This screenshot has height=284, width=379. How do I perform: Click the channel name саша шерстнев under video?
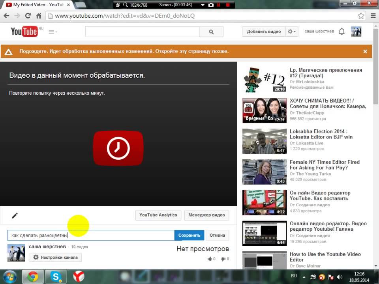pyautogui.click(x=47, y=247)
